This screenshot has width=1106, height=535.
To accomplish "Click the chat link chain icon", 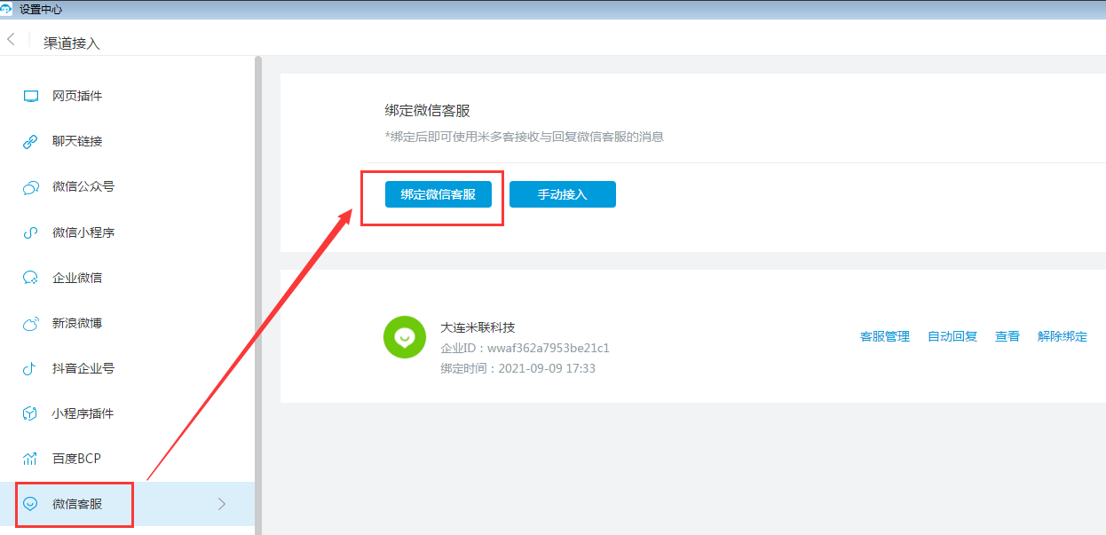I will click(x=31, y=142).
